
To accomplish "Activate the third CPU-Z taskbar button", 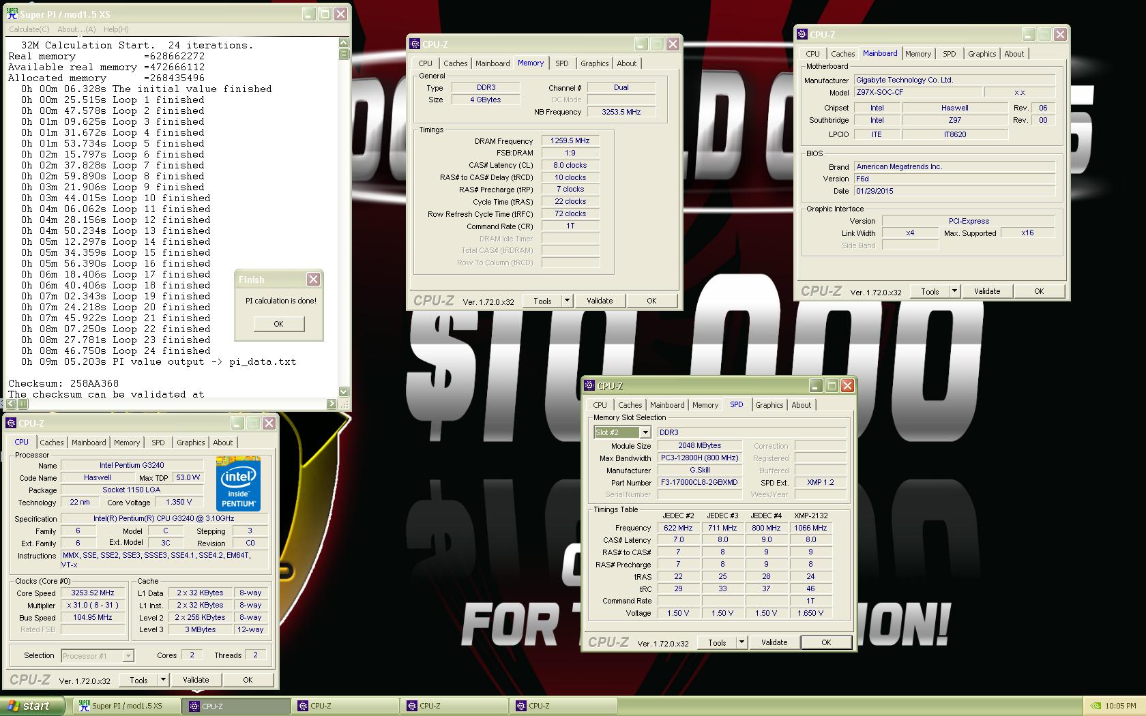I will 454,706.
